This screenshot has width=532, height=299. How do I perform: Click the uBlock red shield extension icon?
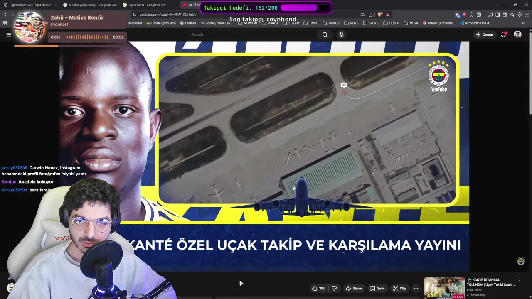[x=464, y=15]
